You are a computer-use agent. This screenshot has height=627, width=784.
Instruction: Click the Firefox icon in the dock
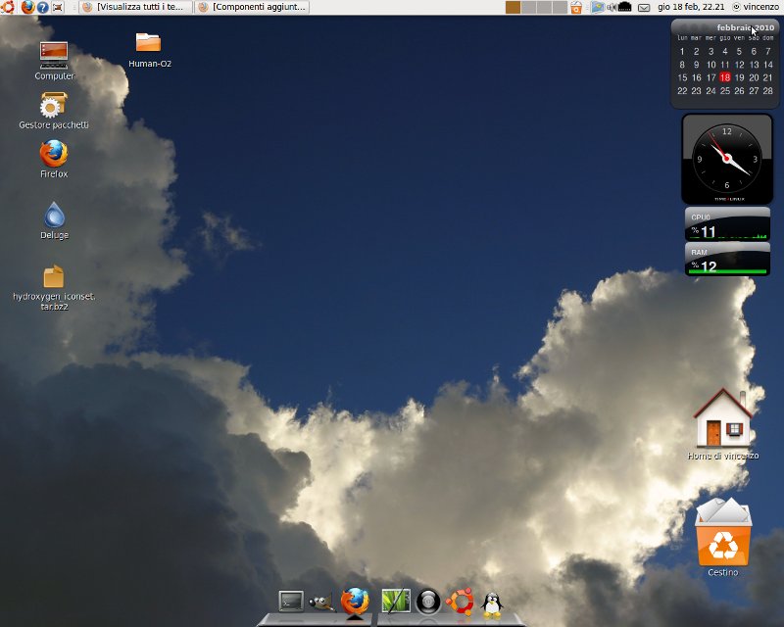coord(355,601)
